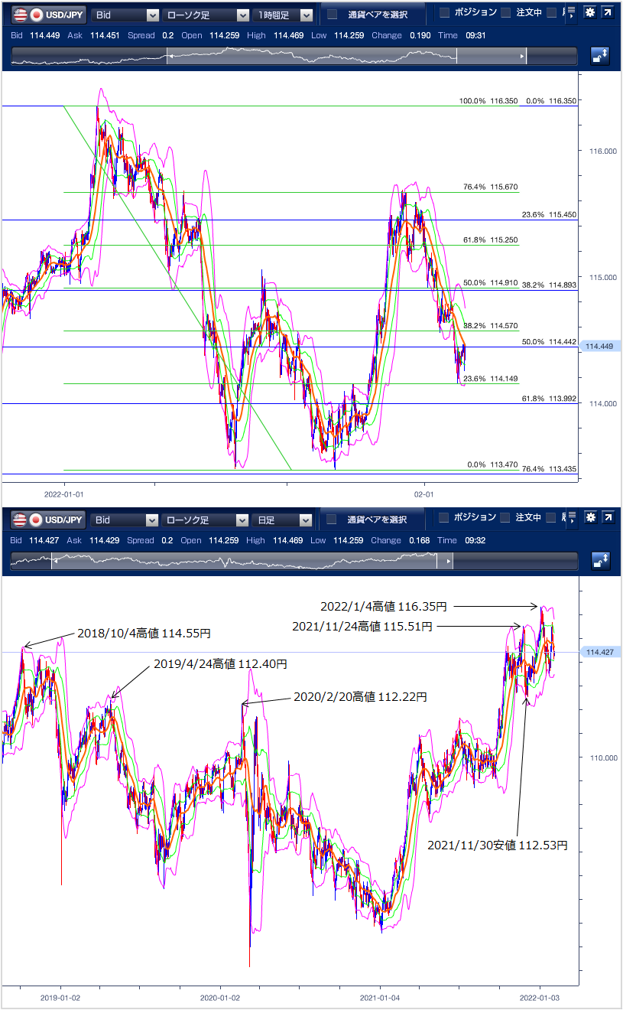
Task: Click Fibonacci label 50.0% 114.910
Action: [491, 283]
